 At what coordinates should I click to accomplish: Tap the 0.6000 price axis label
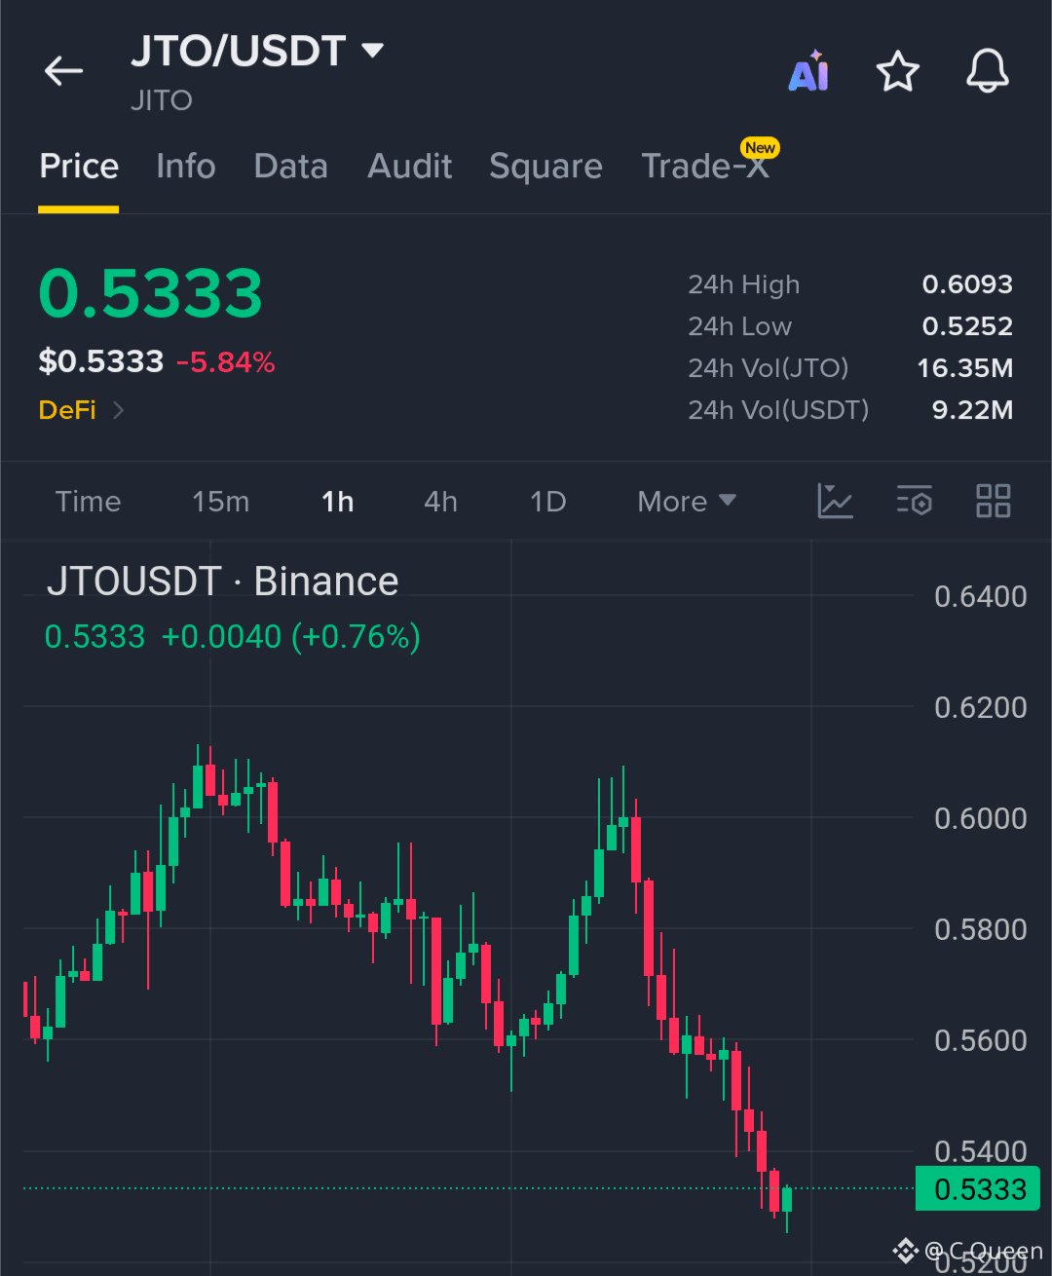point(980,818)
